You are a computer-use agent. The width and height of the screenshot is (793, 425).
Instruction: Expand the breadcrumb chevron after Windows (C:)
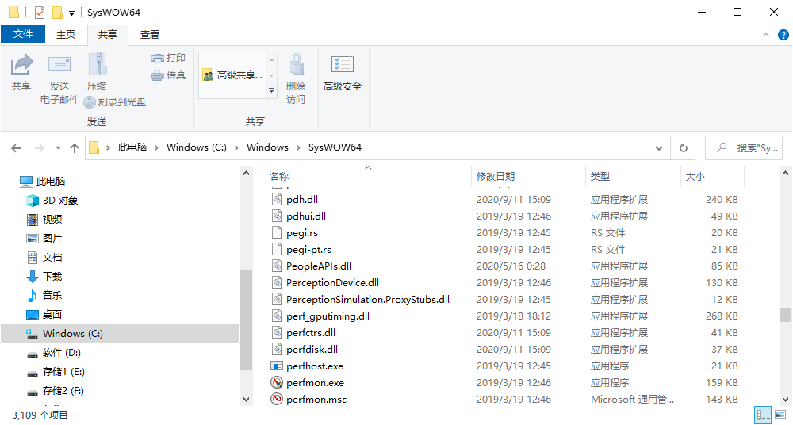(236, 147)
